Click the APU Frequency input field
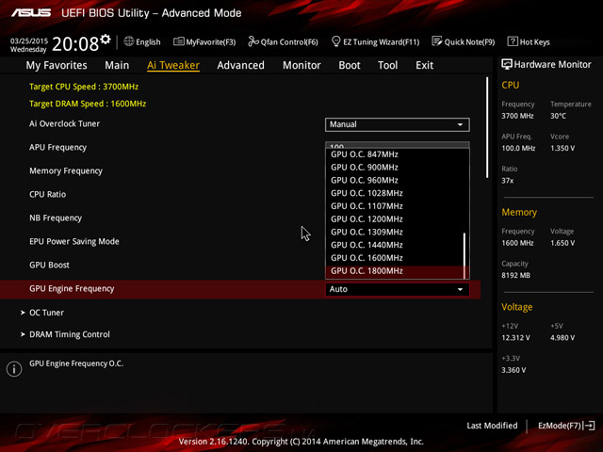603x452 pixels. (398, 145)
